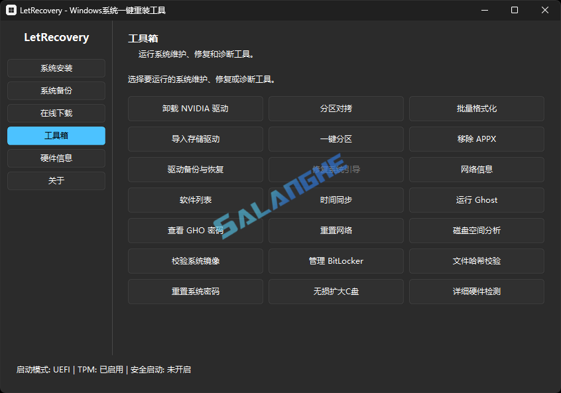Click the LetRecovery sidebar heading
Viewport: 561px width, 393px height.
click(x=56, y=38)
